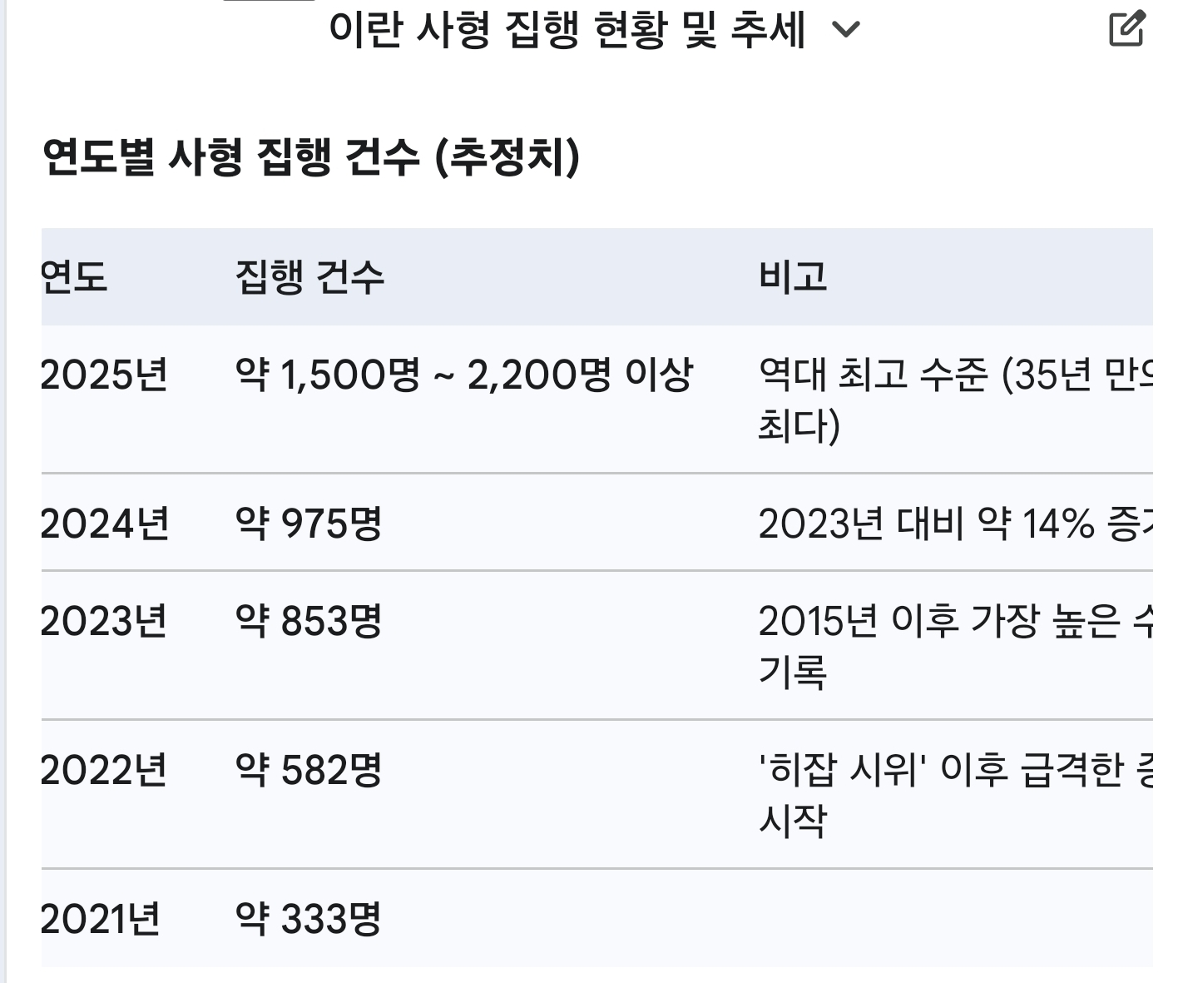Click the '약 853명' cell

point(309,621)
